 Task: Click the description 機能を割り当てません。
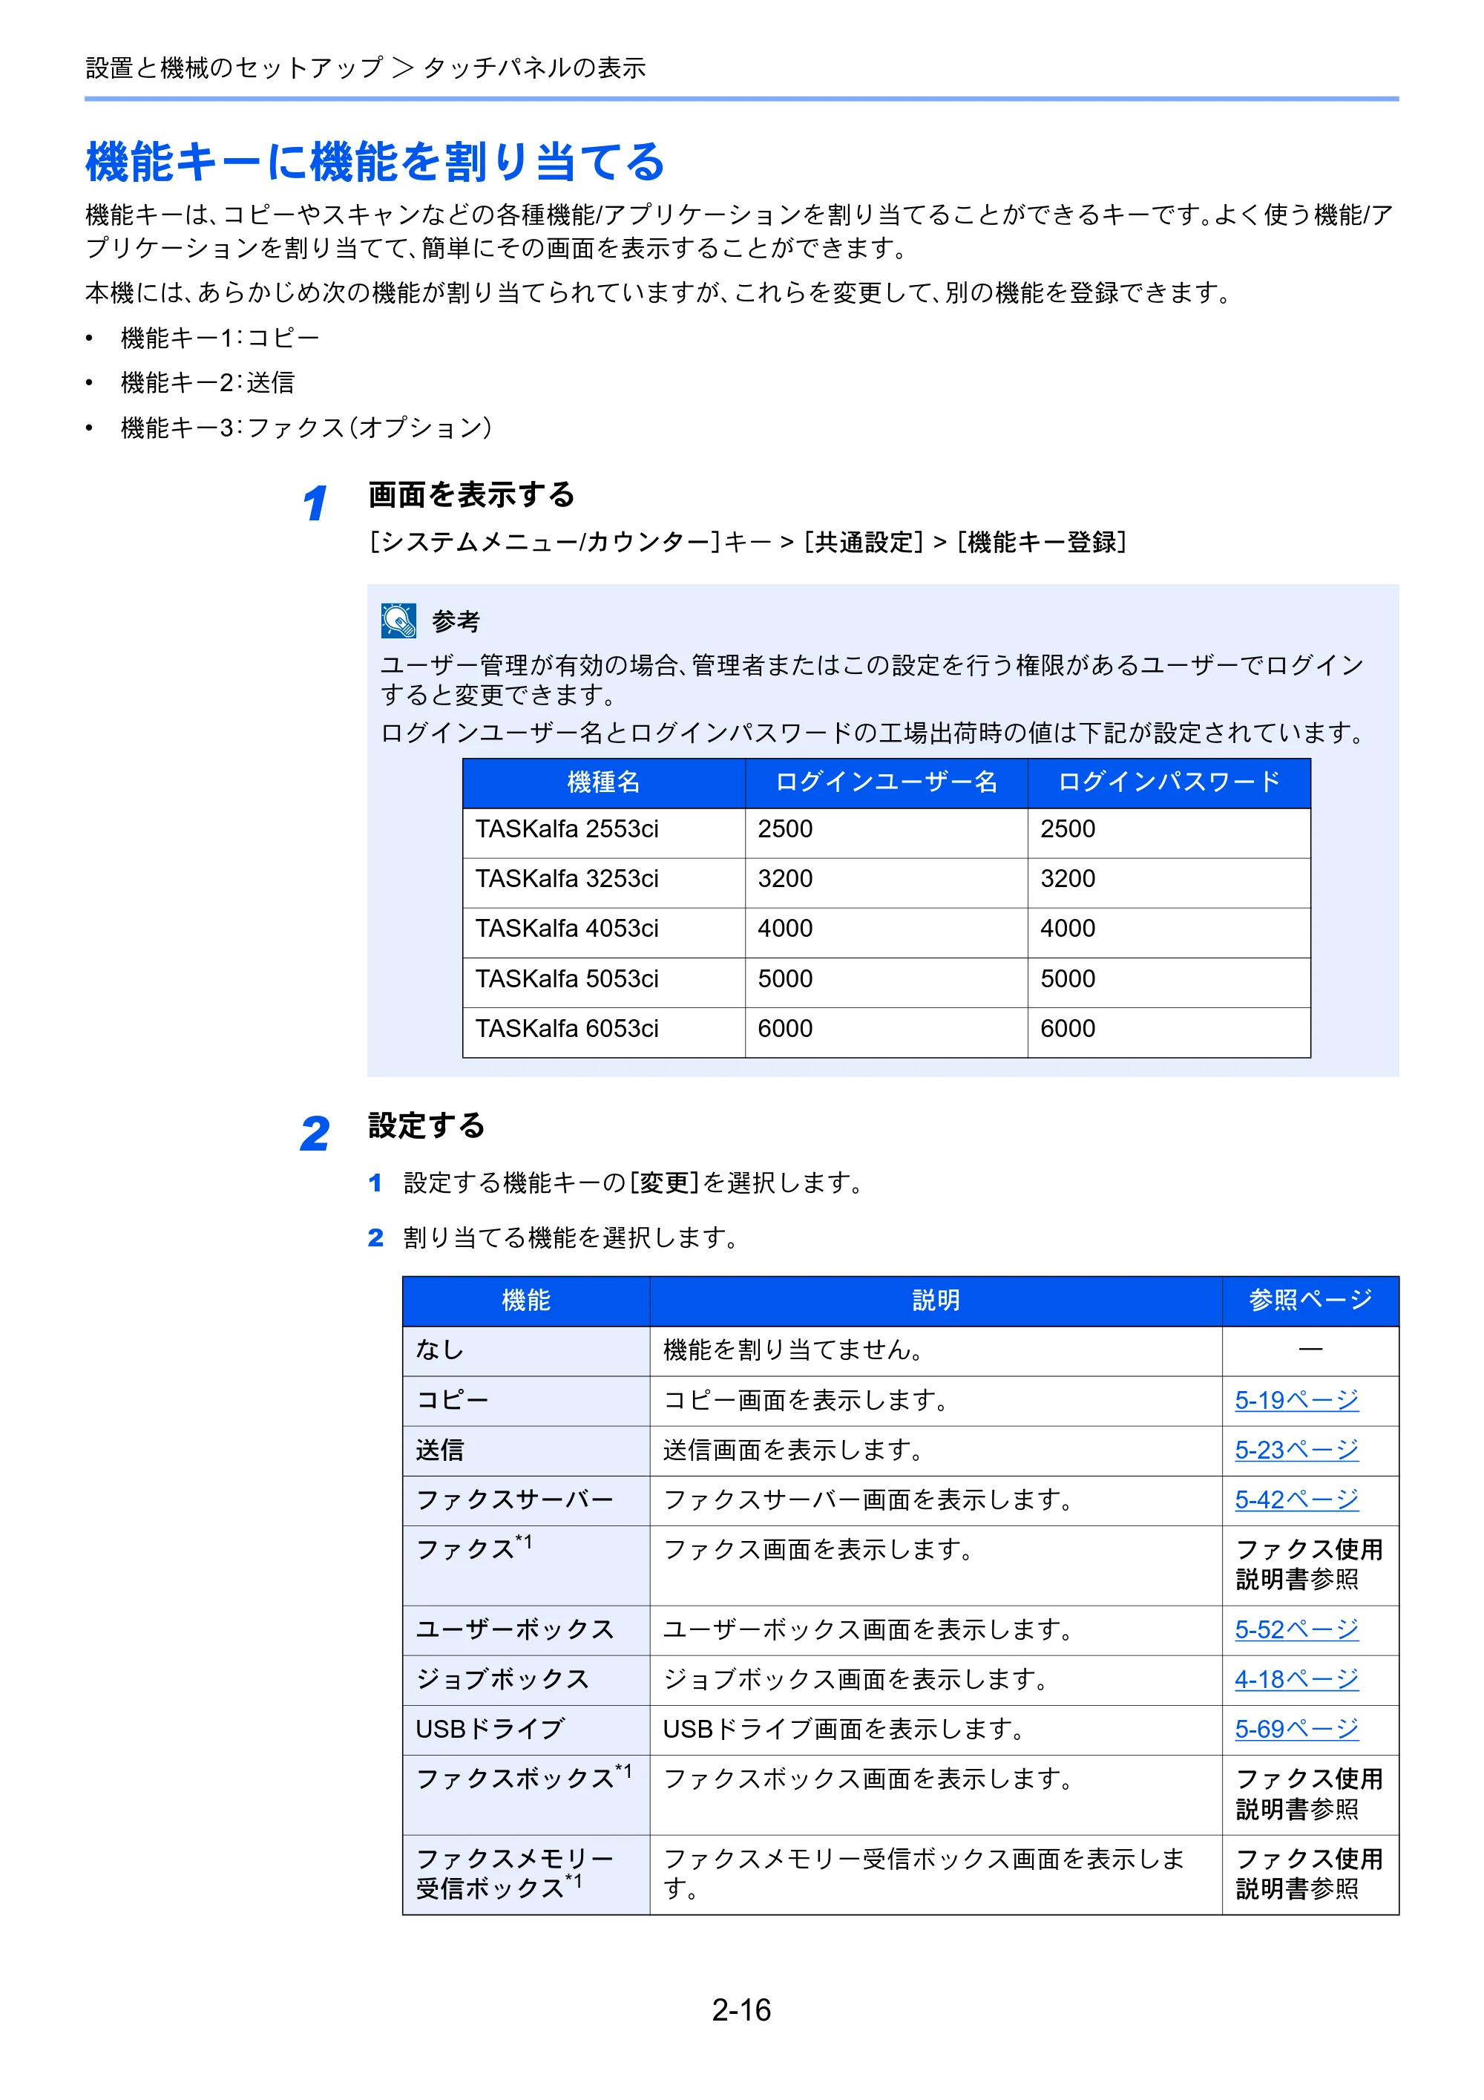(794, 1350)
